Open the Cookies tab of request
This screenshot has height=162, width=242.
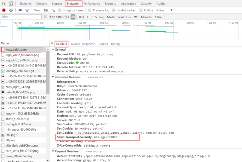click(x=103, y=44)
